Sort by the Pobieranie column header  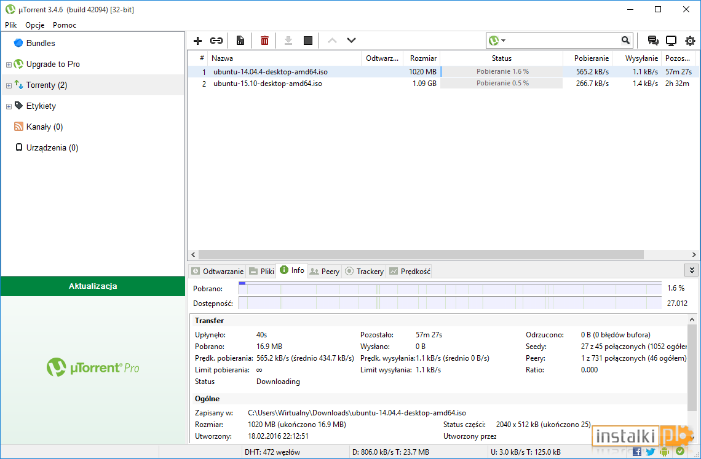pos(587,58)
